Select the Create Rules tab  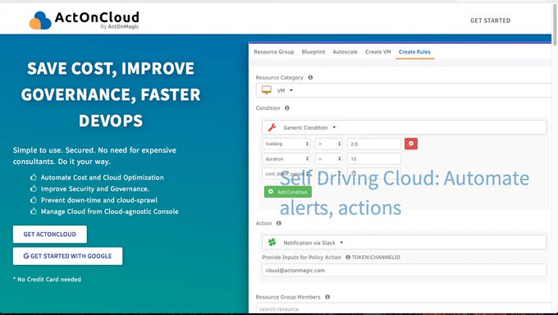(414, 52)
